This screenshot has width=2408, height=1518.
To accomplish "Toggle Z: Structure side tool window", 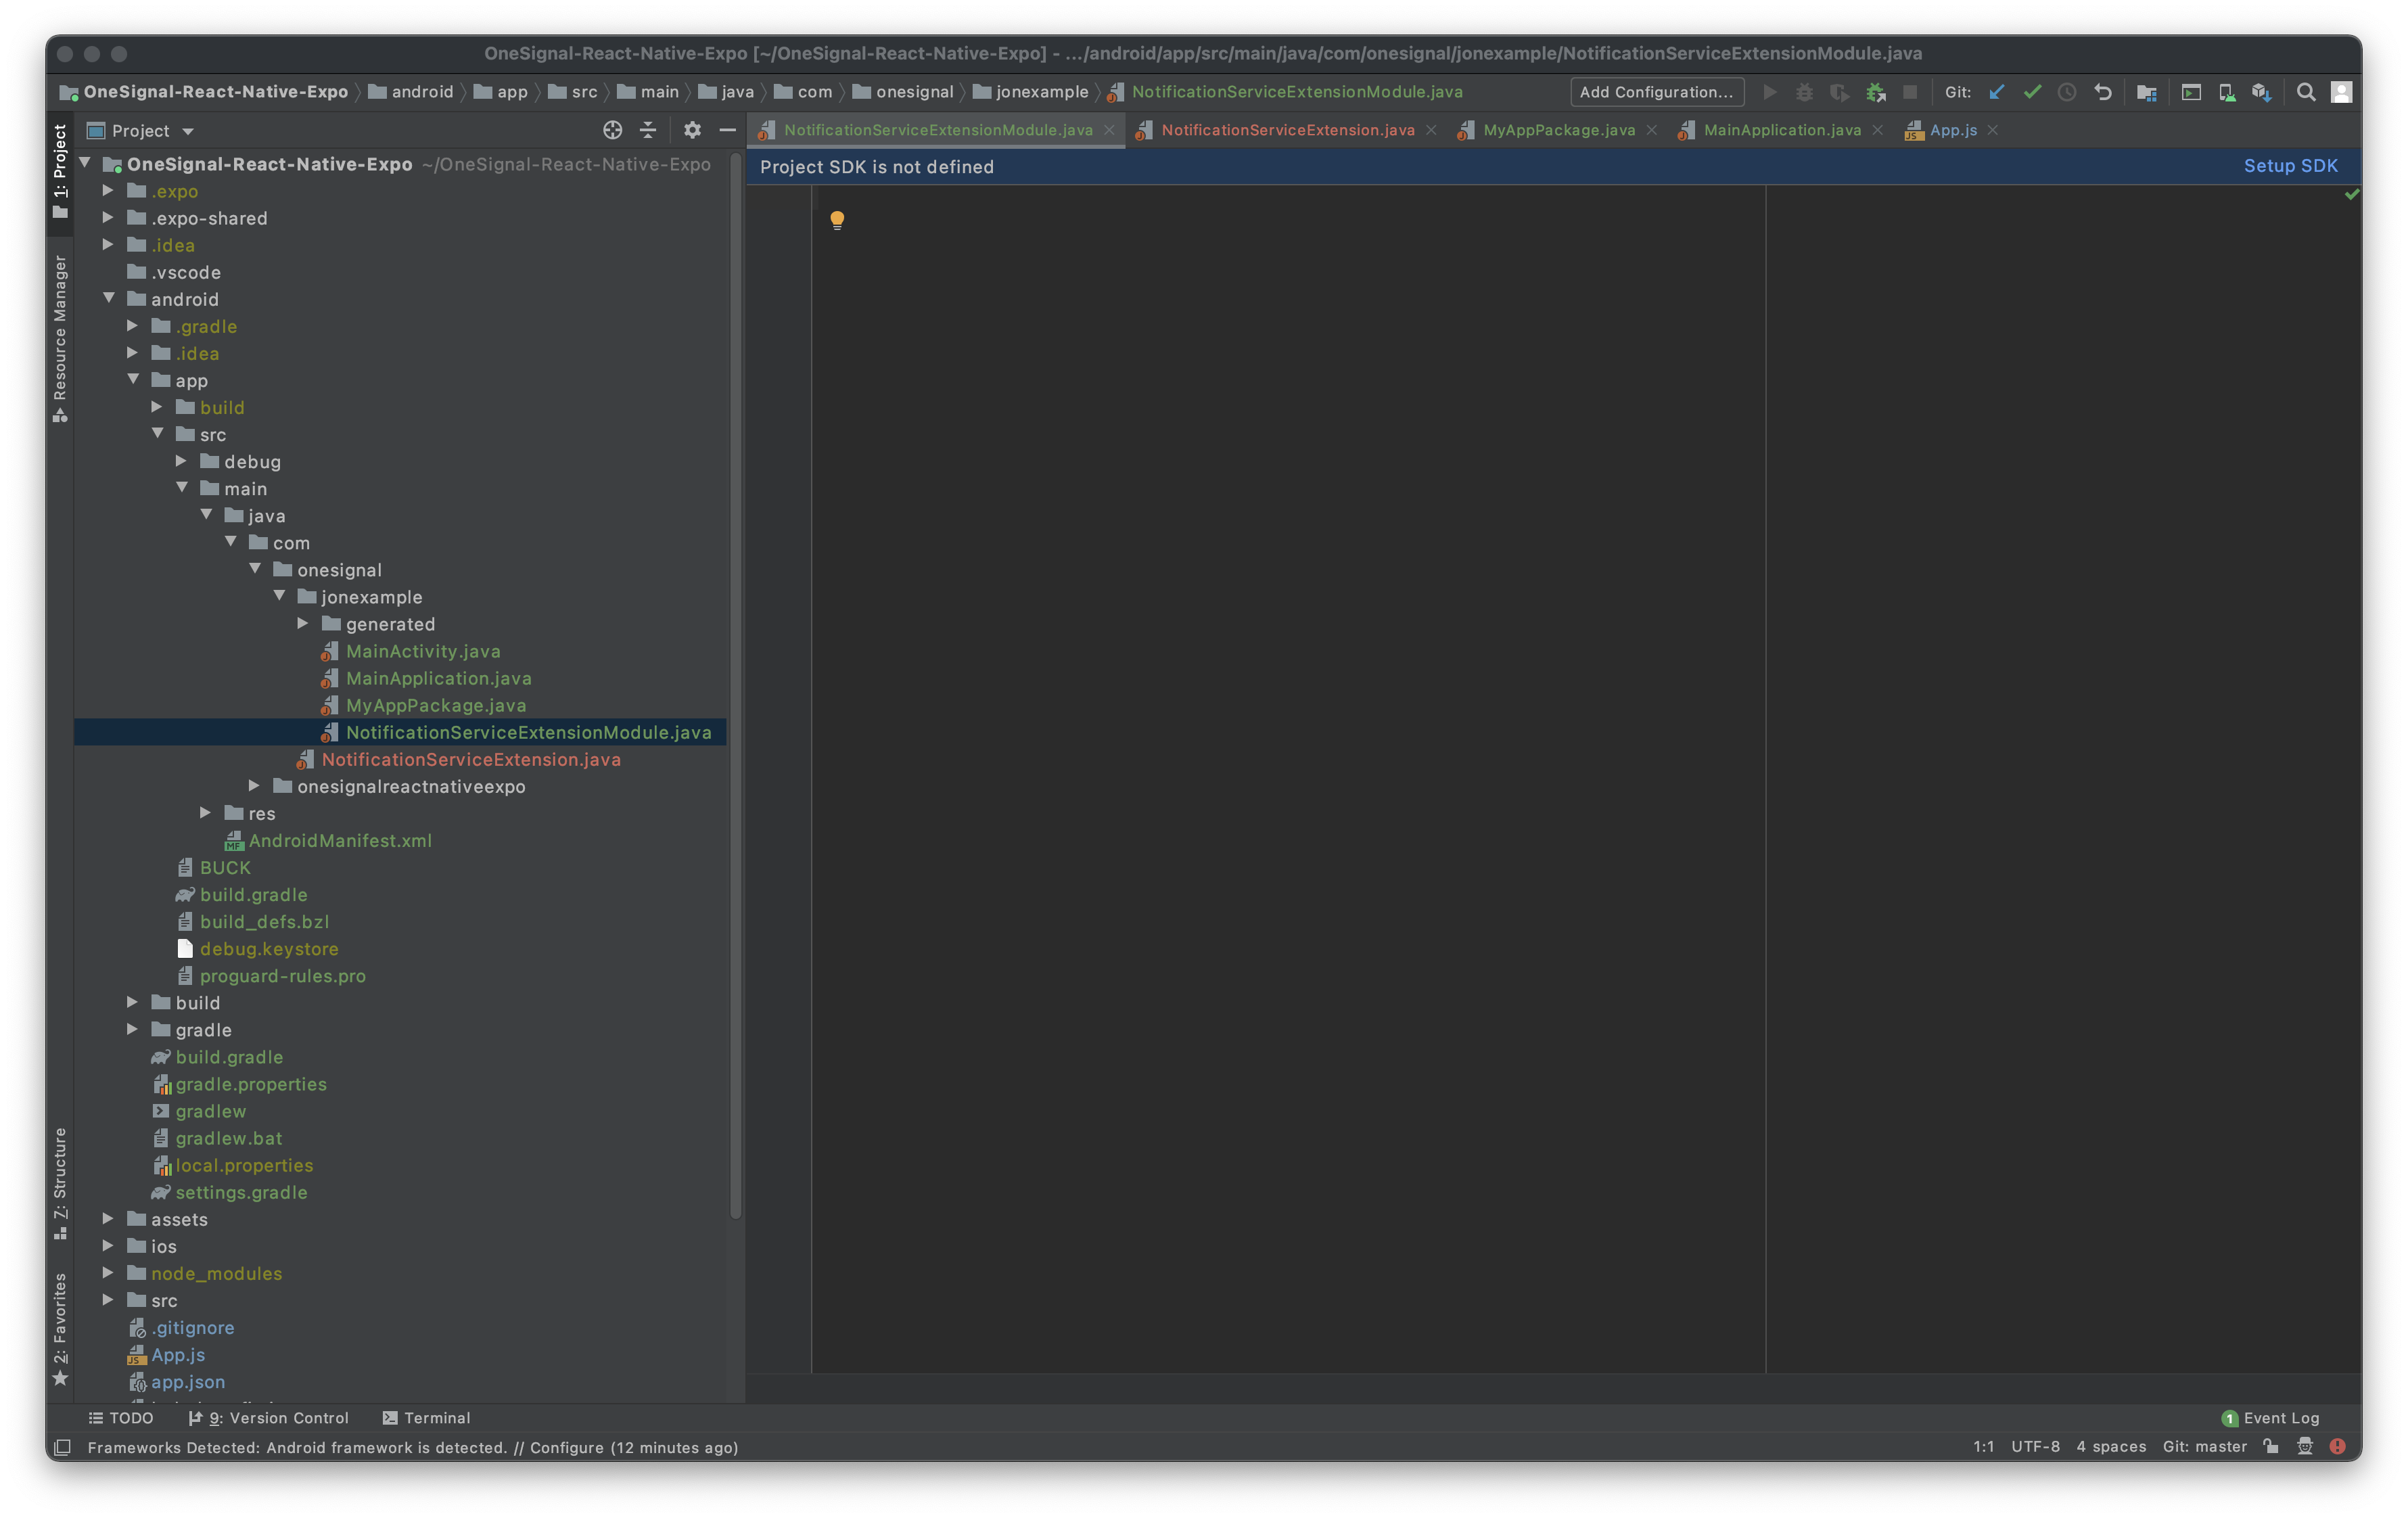I will pos(60,1184).
